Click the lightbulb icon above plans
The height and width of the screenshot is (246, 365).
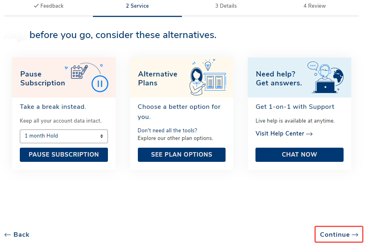208,65
